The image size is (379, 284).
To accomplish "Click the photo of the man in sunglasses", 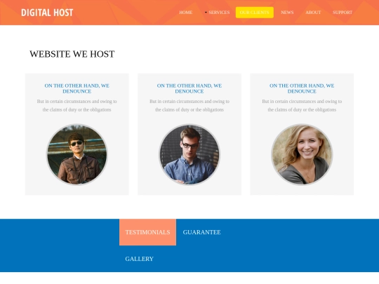I will 77,154.
